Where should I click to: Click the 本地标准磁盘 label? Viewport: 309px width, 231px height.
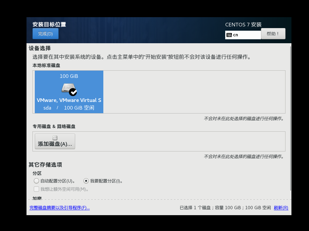[46, 65]
